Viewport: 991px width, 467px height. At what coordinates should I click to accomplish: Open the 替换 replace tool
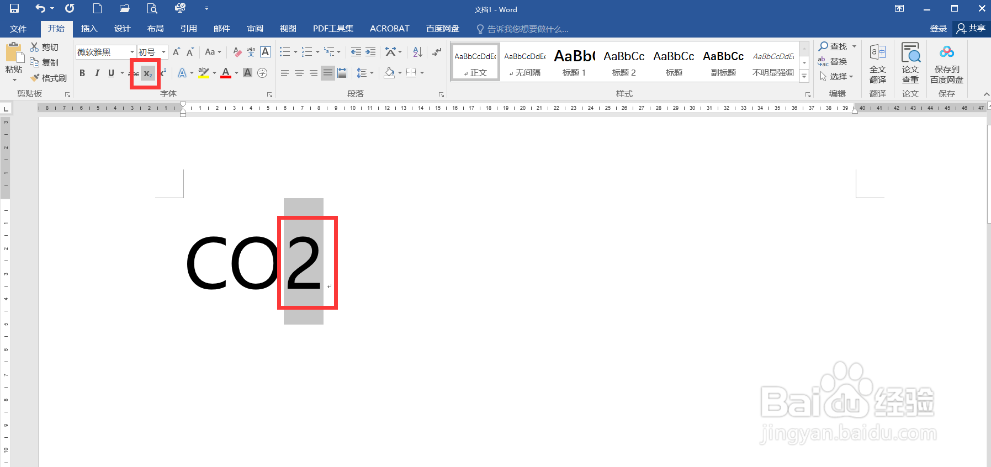[833, 62]
